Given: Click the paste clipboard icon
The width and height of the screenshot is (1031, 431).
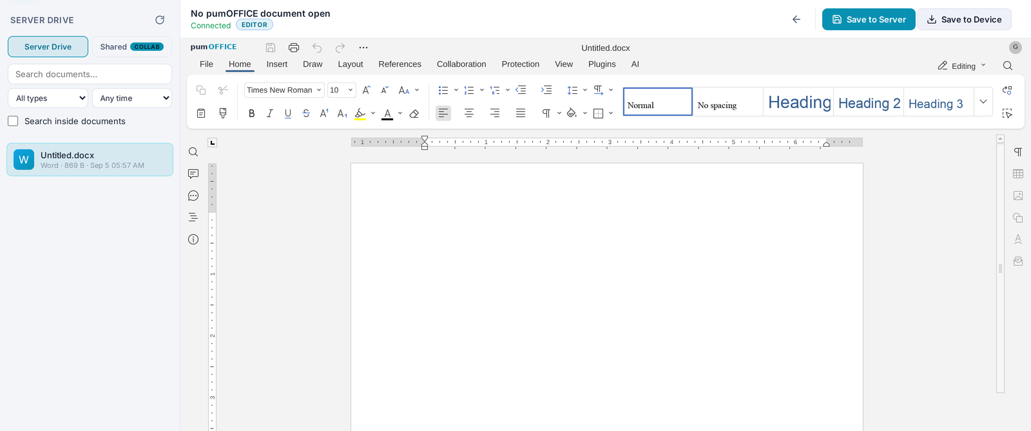Looking at the screenshot, I should point(201,113).
